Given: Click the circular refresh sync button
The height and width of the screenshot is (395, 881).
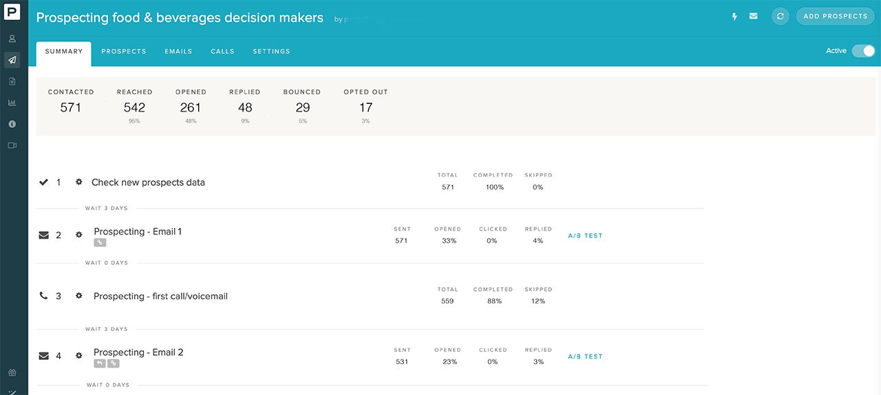Looking at the screenshot, I should 780,16.
